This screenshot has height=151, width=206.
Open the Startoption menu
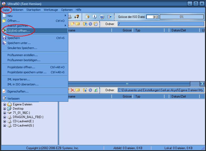point(33,10)
